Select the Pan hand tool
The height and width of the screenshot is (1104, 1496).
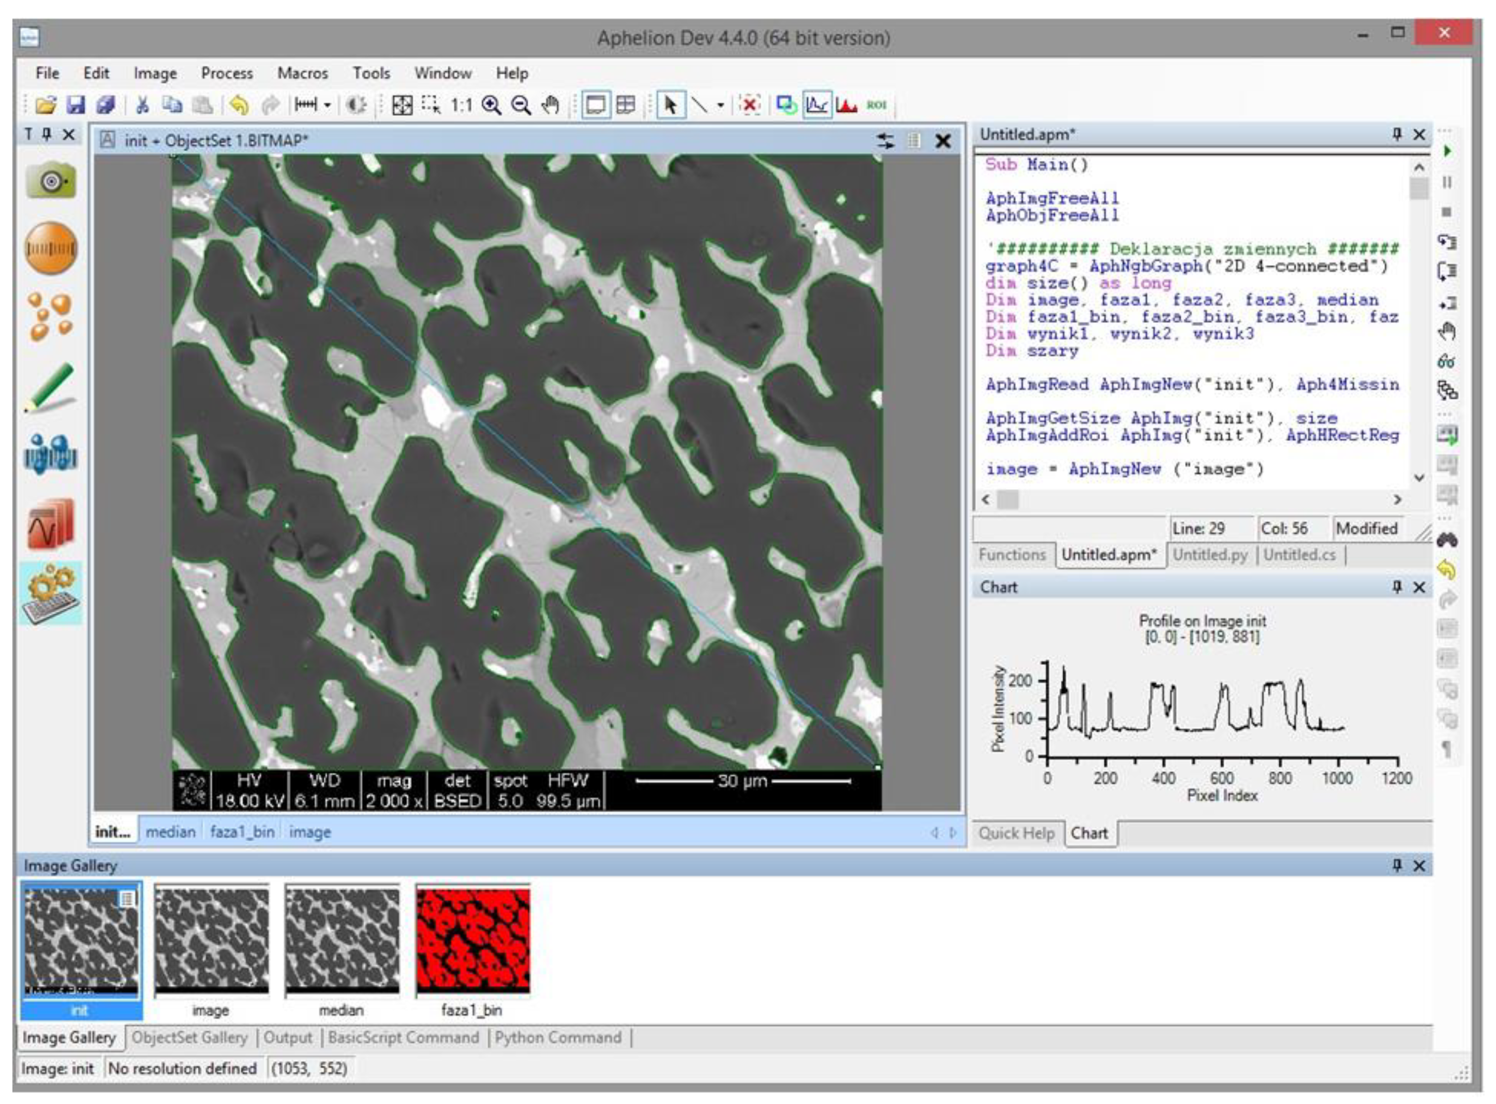click(x=551, y=105)
